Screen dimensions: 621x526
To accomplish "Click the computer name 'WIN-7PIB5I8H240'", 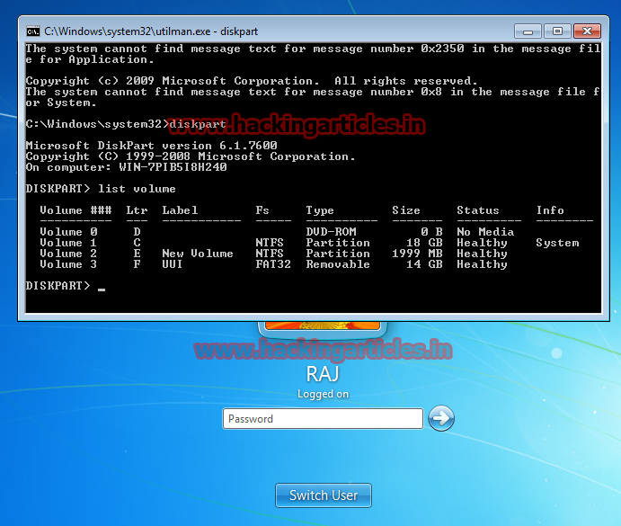I will tap(173, 167).
